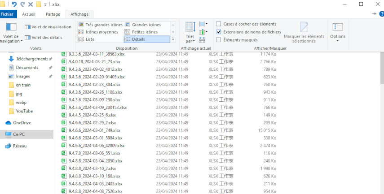Open quick access toolbar customize dropdown
Image resolution: width=384 pixels, height=194 pixels.
tap(45, 4)
